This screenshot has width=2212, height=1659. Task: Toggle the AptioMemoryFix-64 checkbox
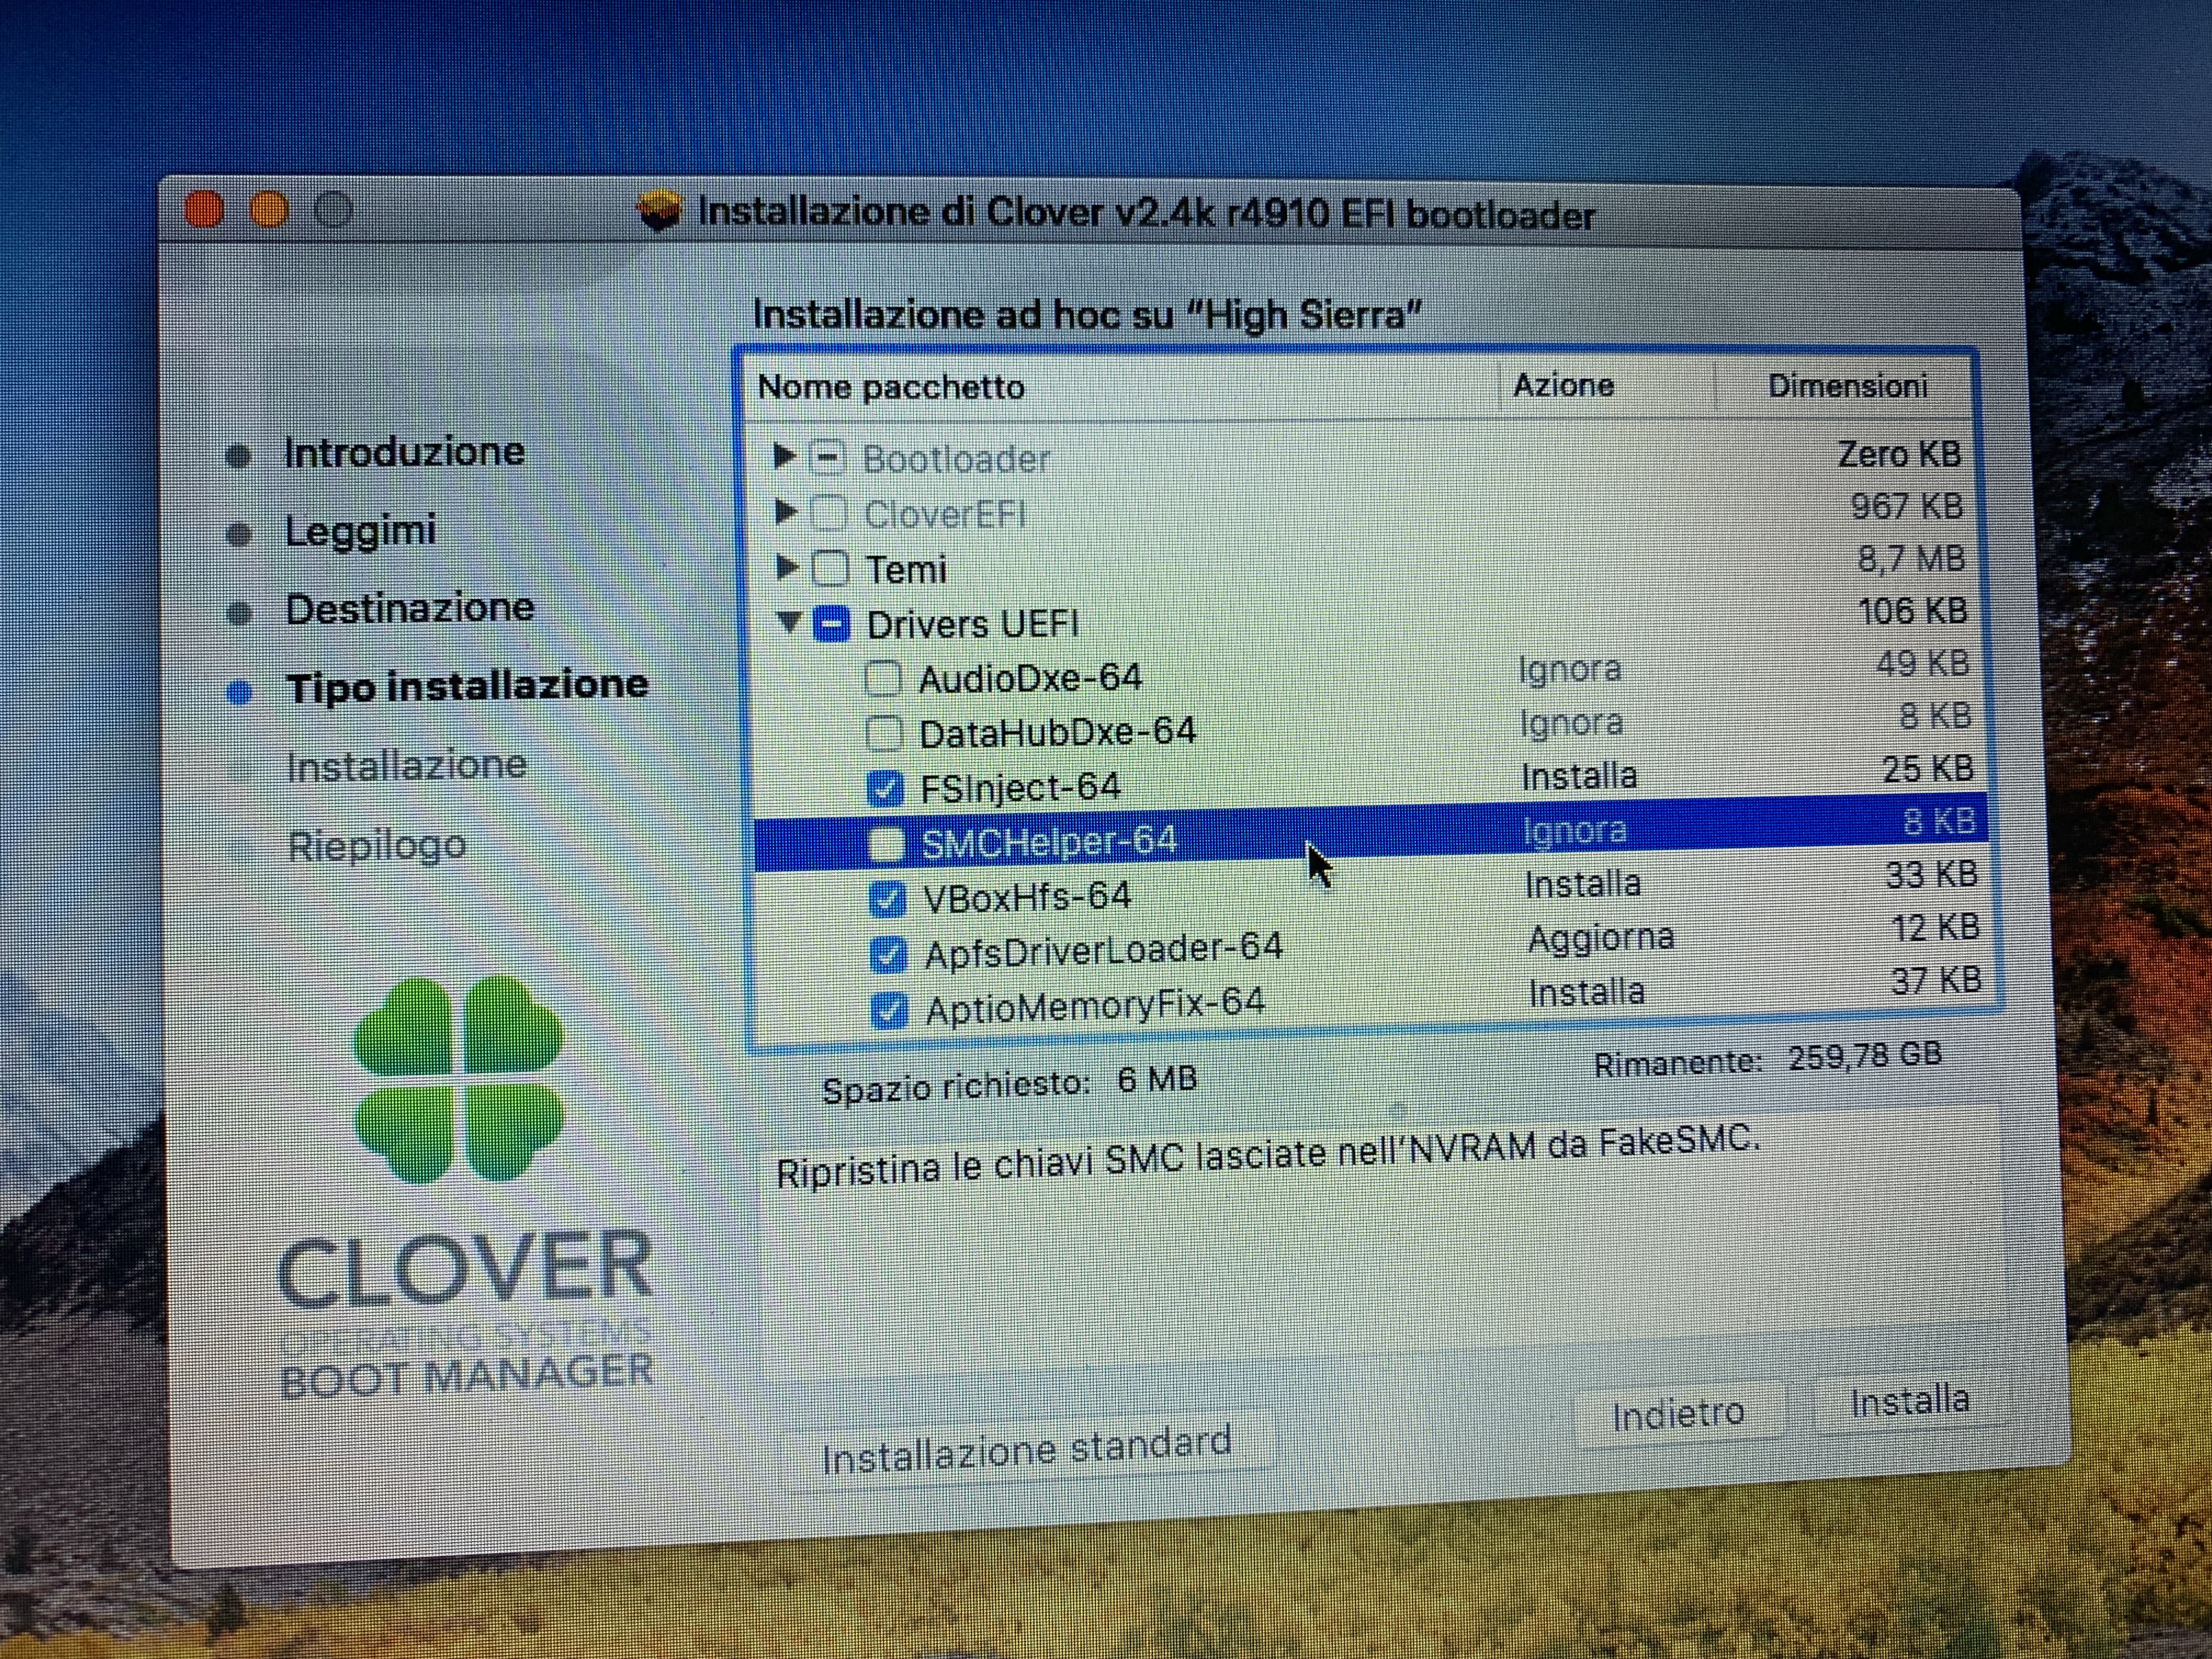click(888, 1009)
